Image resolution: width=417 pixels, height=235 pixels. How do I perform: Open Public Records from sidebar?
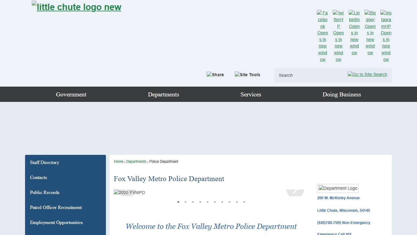(x=45, y=192)
